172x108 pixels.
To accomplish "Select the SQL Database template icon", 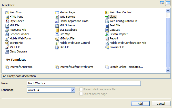I will click(57, 30).
